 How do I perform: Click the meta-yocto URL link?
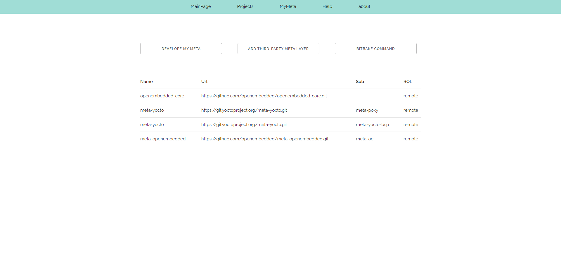tap(244, 110)
